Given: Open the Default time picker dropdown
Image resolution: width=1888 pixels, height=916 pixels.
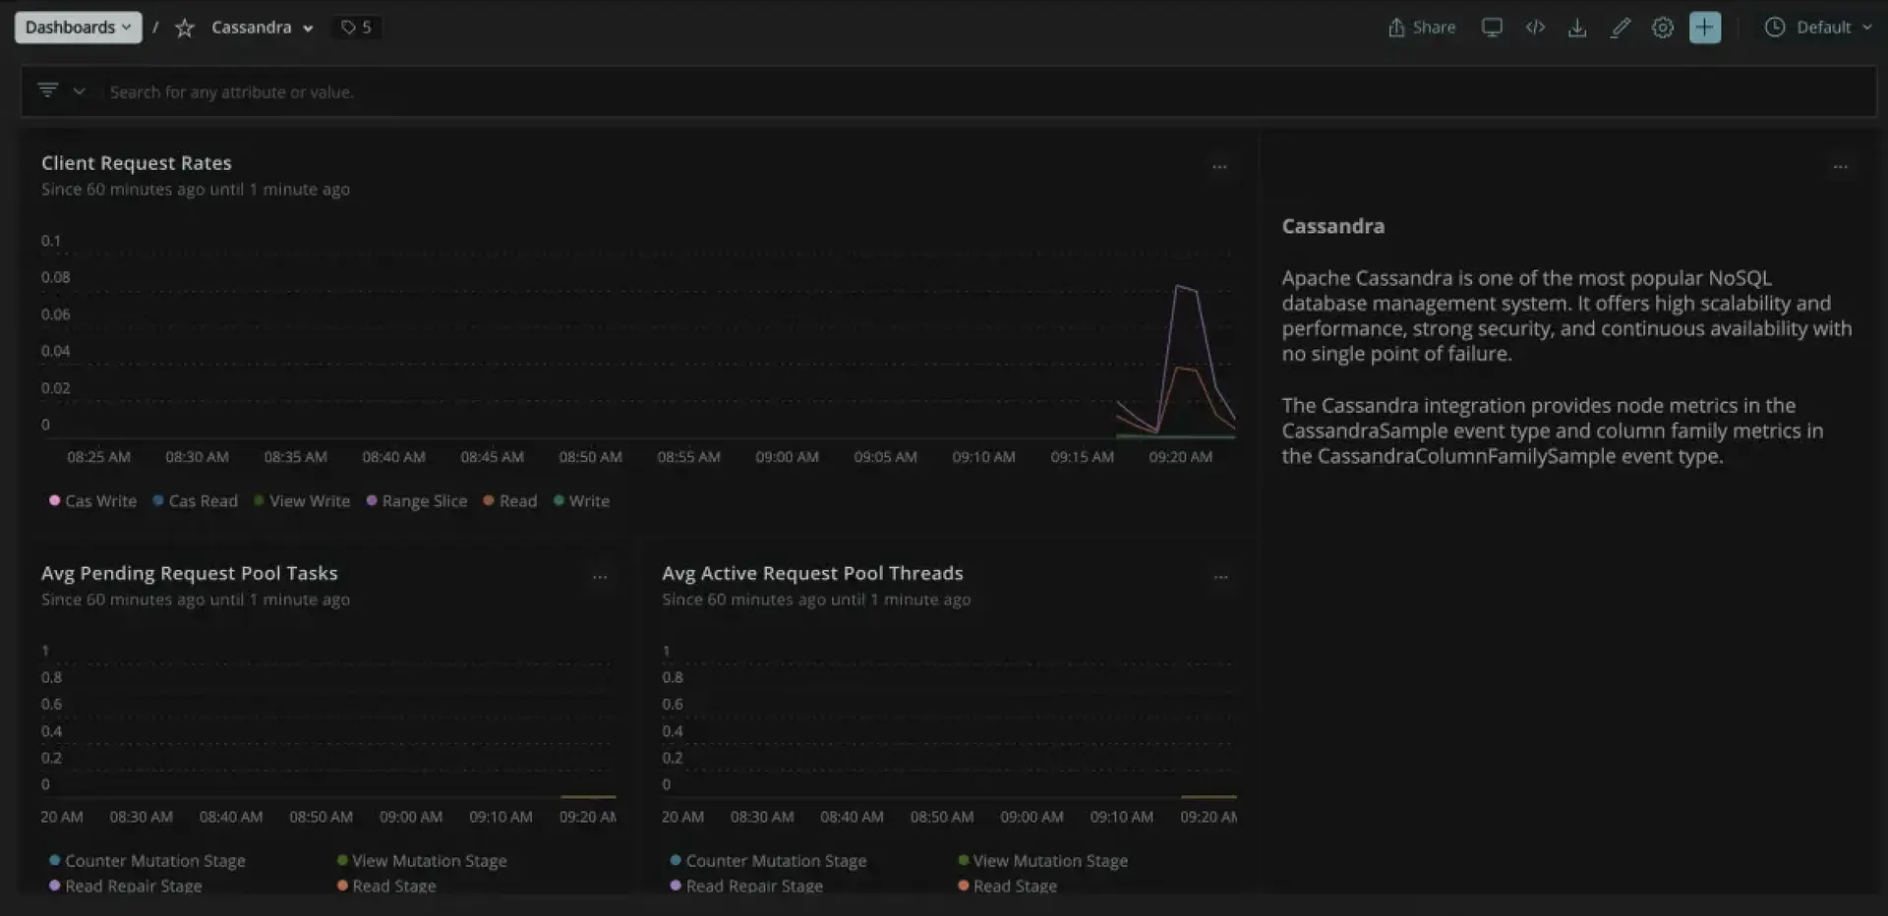Looking at the screenshot, I should [x=1818, y=28].
